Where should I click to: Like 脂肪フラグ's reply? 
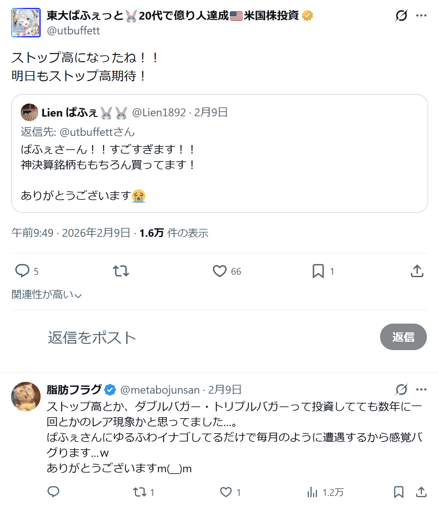tap(226, 492)
